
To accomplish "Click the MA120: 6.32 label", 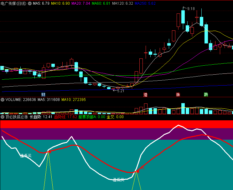I will [122, 3].
